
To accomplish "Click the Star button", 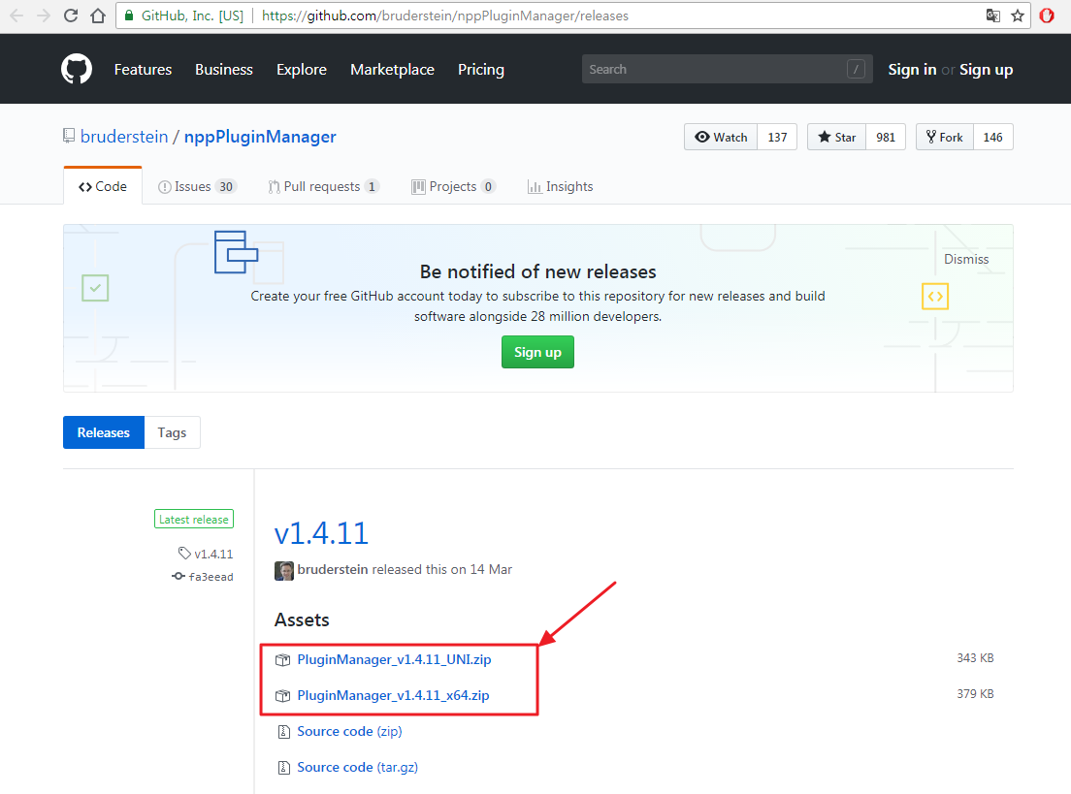I will click(836, 138).
